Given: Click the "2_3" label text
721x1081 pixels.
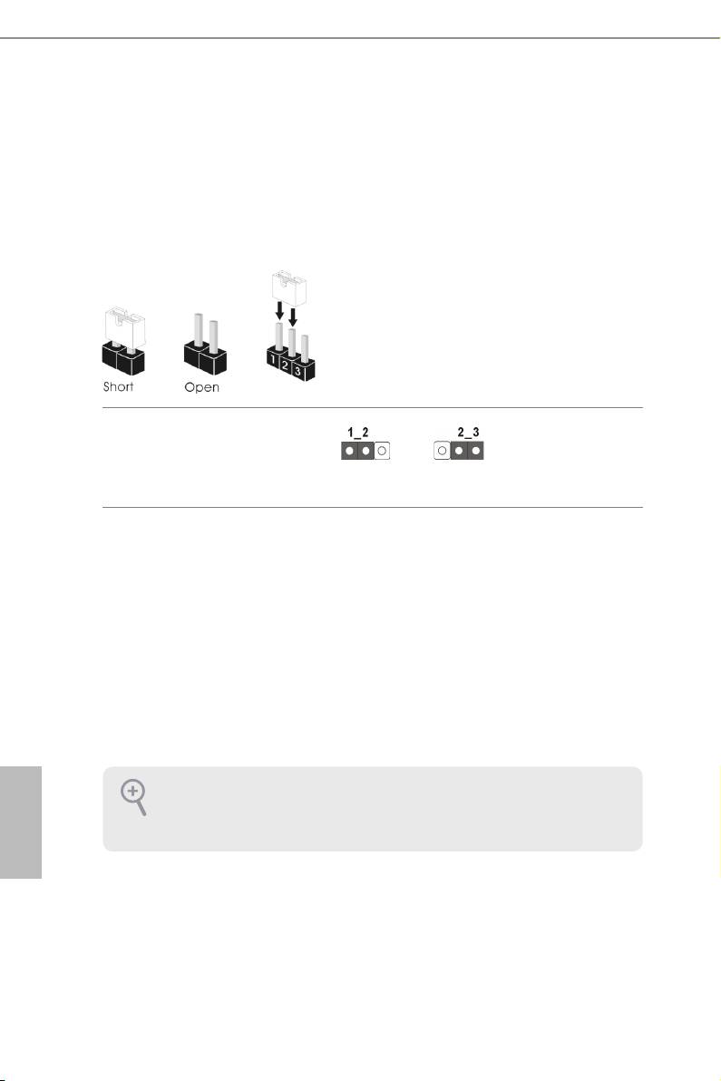Looking at the screenshot, I should [x=468, y=433].
